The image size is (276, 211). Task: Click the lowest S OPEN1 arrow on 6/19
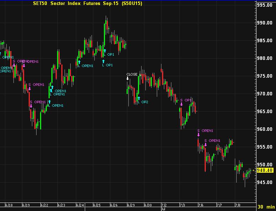point(31,106)
